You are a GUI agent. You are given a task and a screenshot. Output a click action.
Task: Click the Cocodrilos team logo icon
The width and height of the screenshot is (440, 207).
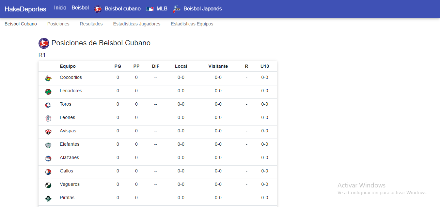coord(48,78)
